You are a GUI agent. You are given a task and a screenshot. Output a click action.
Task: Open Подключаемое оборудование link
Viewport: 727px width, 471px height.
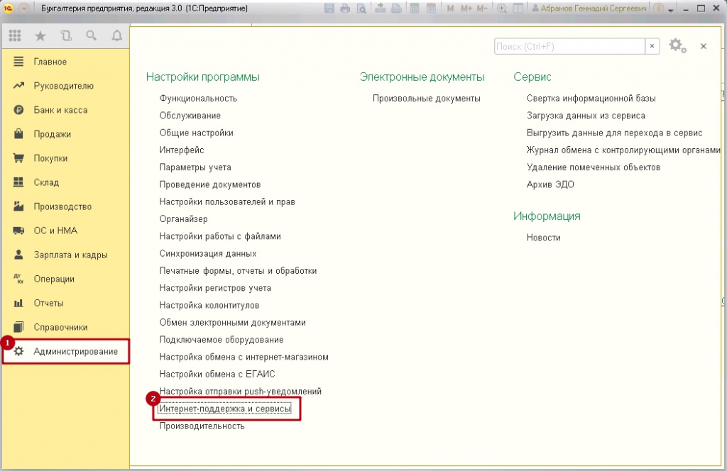click(x=222, y=340)
